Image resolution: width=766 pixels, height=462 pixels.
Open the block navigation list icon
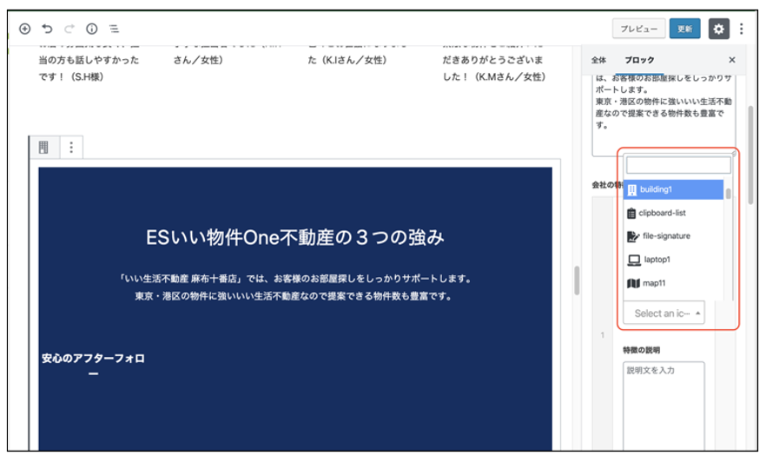coord(114,29)
